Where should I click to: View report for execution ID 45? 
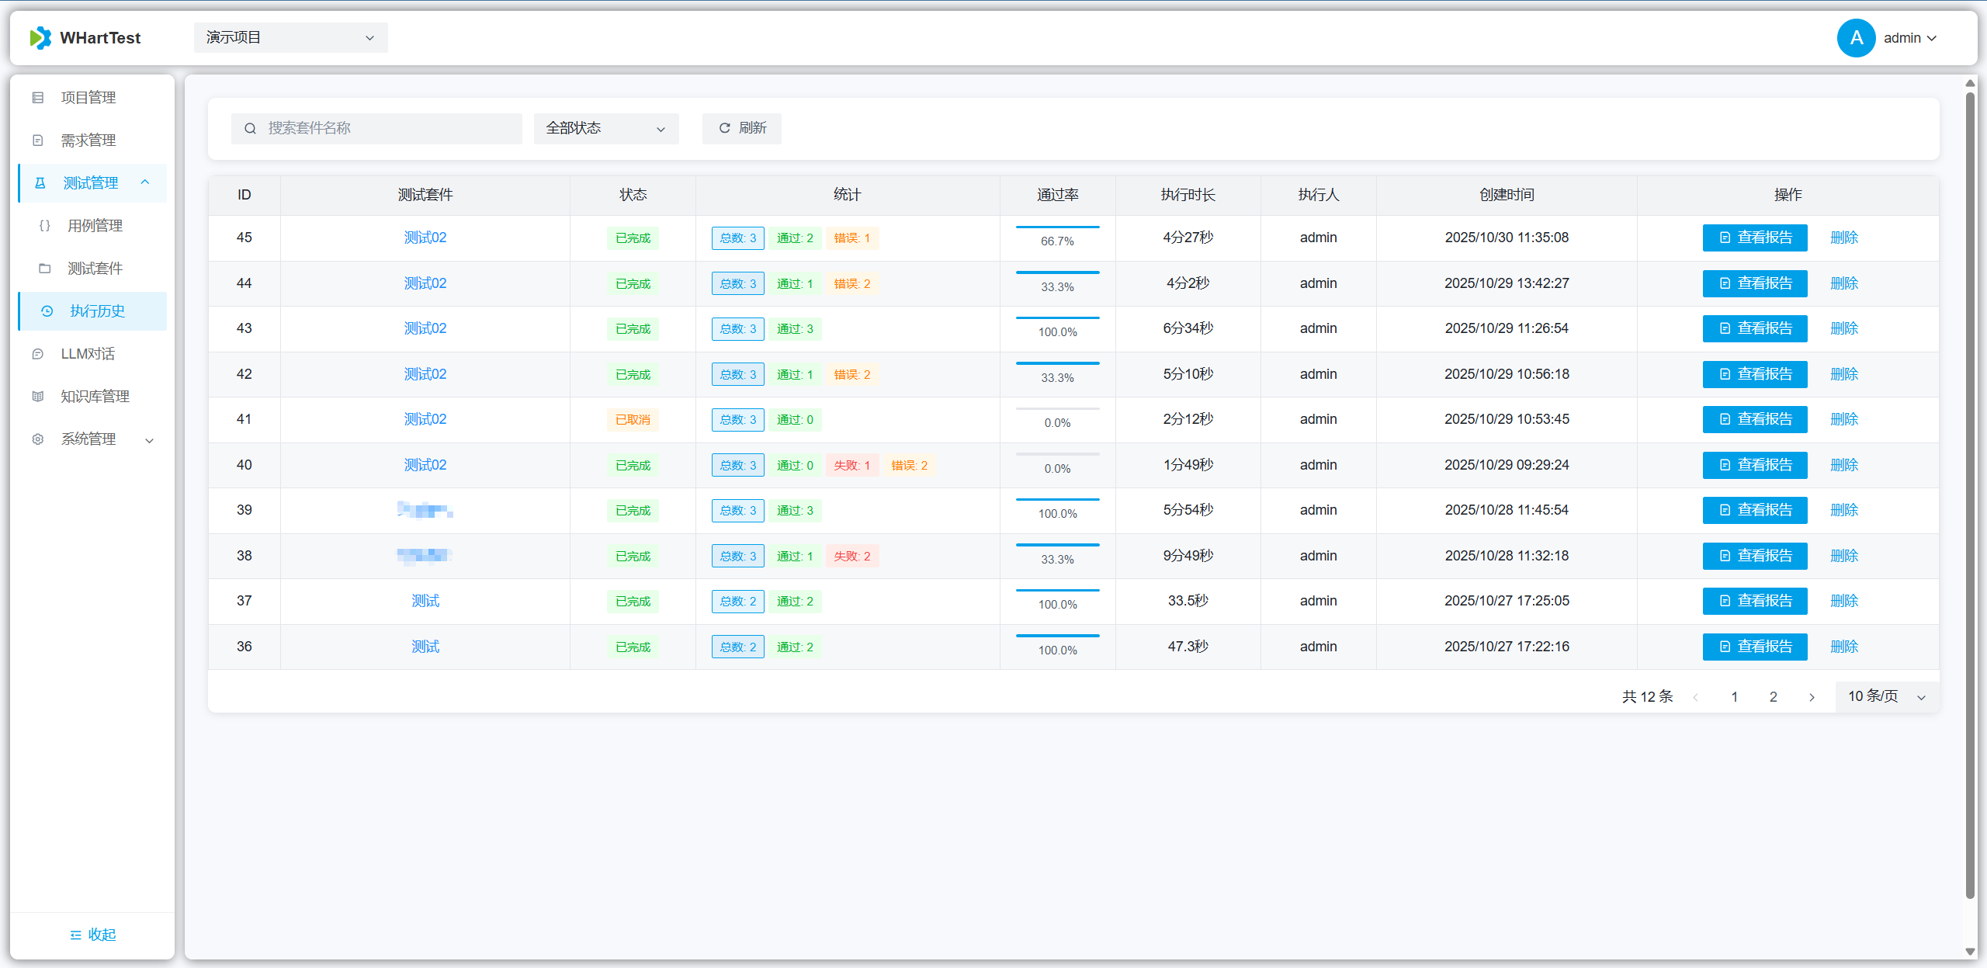tap(1754, 238)
